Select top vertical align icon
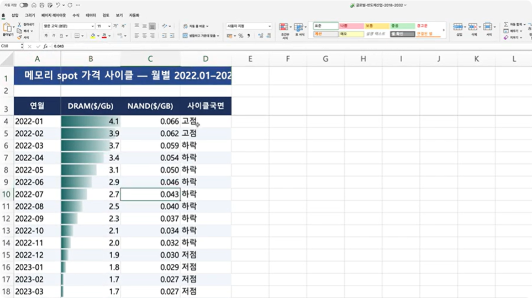Screen dimensions: 532x298 coord(137,26)
